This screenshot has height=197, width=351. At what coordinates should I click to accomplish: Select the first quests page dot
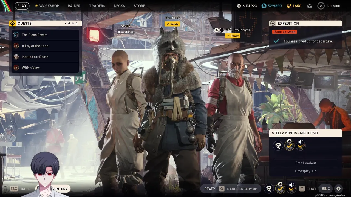click(x=69, y=24)
